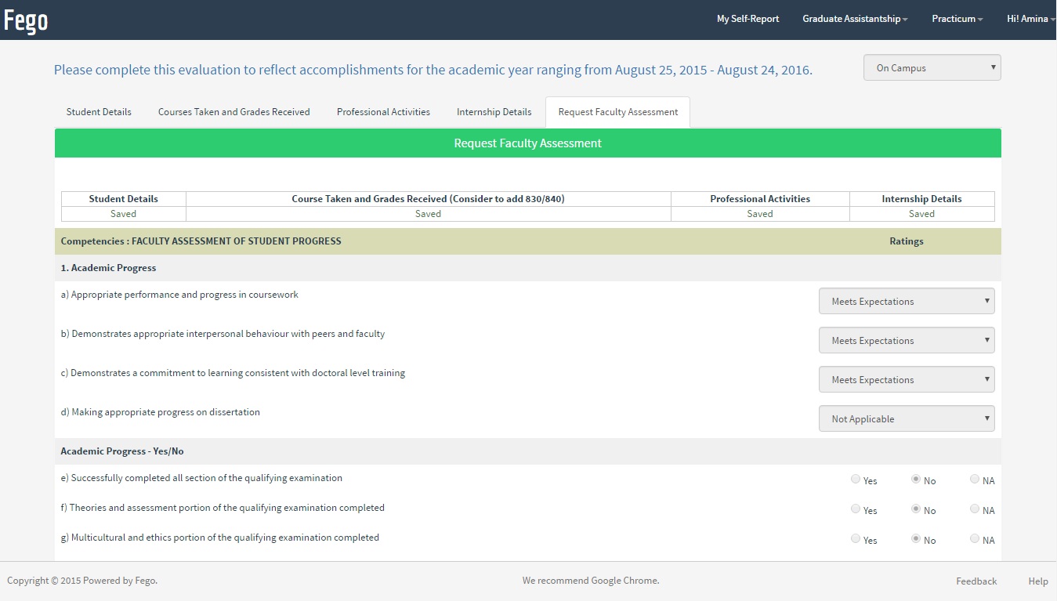Click the Fego logo
Screen dimensions: 1057x601
(26, 20)
